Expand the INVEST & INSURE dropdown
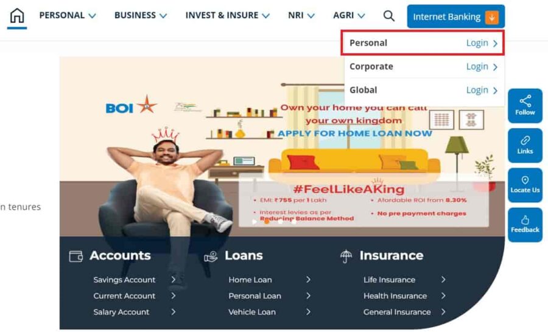 (x=228, y=15)
